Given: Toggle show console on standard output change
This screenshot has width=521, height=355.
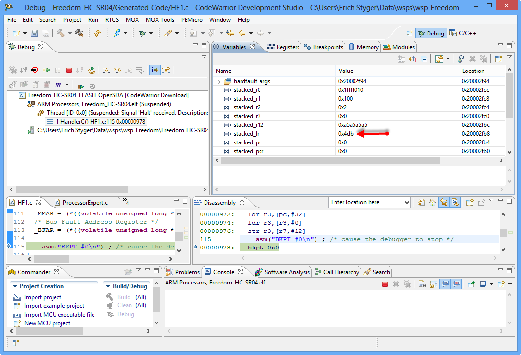Looking at the screenshot, I should click(445, 284).
